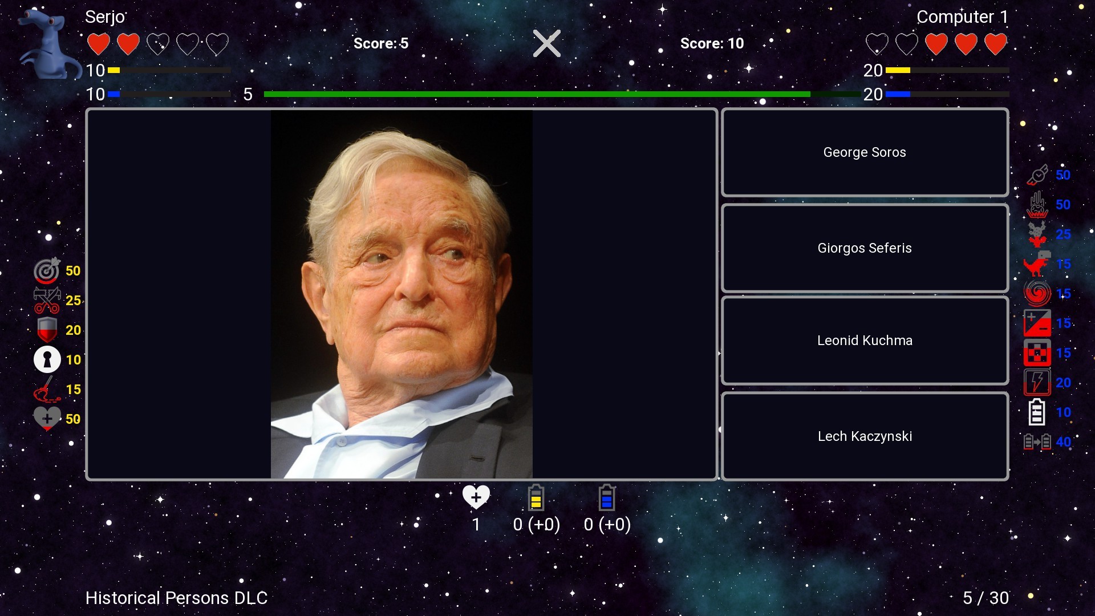The width and height of the screenshot is (1095, 616).
Task: Use the lightning bolt ability costing 20
Action: click(1037, 382)
